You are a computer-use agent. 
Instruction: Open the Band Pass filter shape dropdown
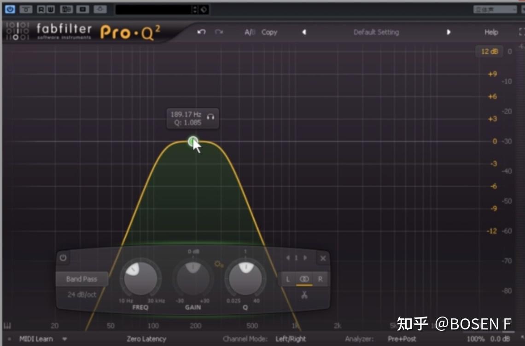[82, 279]
